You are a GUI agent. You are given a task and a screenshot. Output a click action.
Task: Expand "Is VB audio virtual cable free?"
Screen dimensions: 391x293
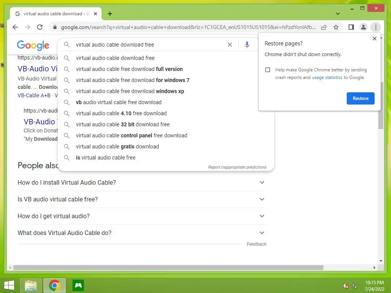click(142, 199)
